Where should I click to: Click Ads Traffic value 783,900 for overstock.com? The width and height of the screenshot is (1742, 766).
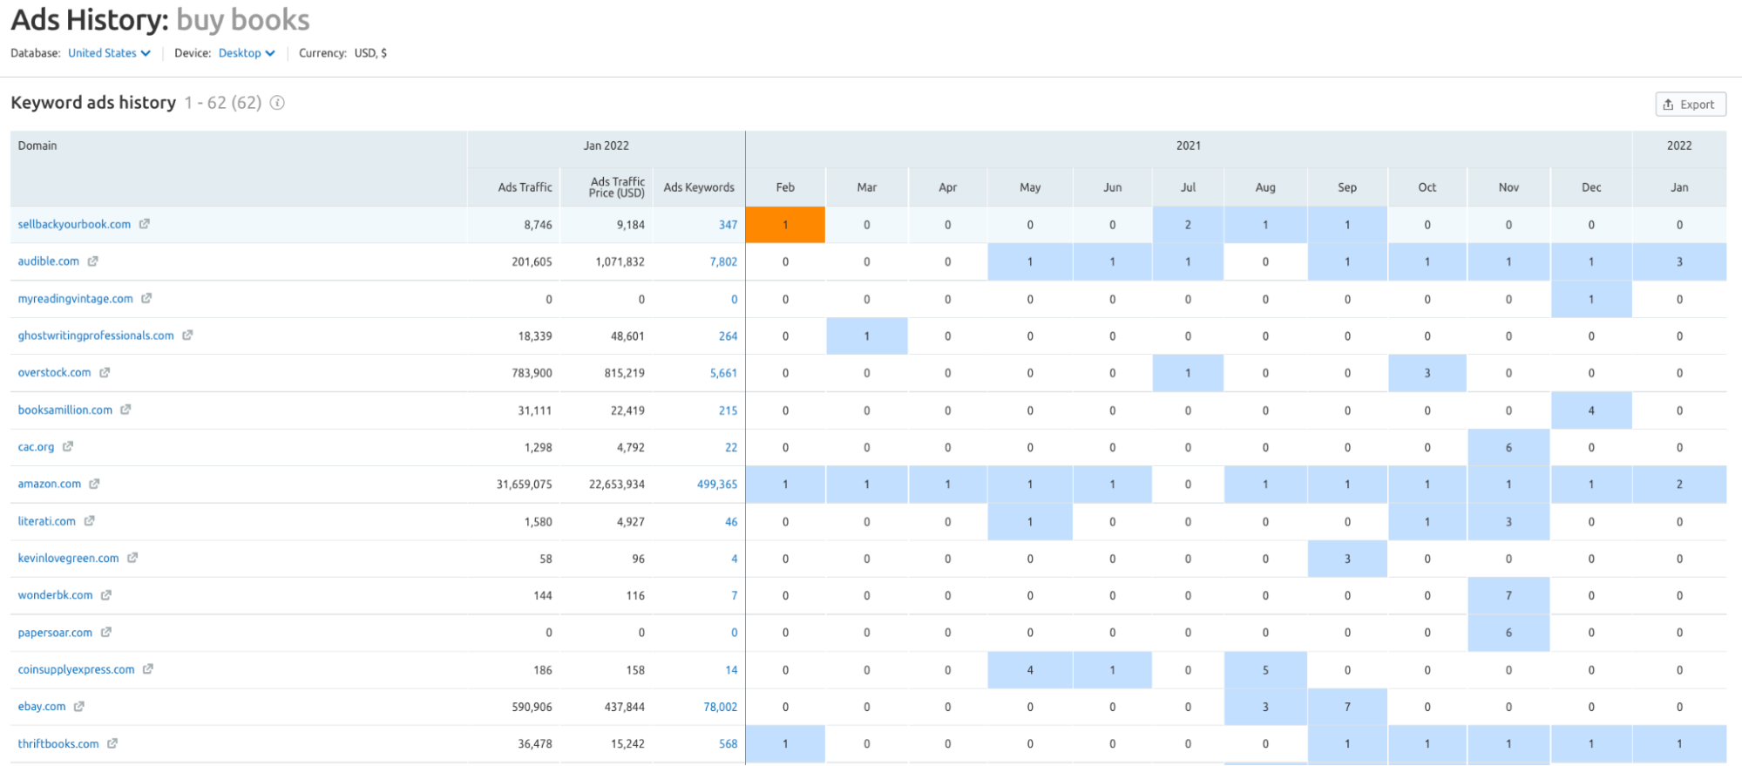coord(532,373)
